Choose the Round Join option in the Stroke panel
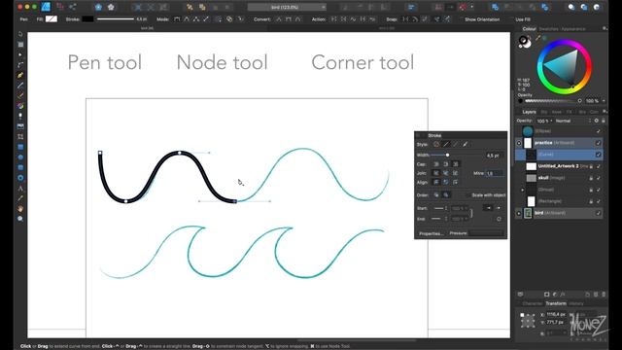622x350 pixels. (x=436, y=173)
